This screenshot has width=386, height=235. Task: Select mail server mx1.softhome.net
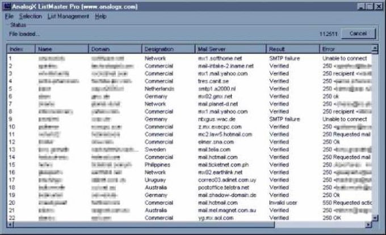pyautogui.click(x=220, y=58)
